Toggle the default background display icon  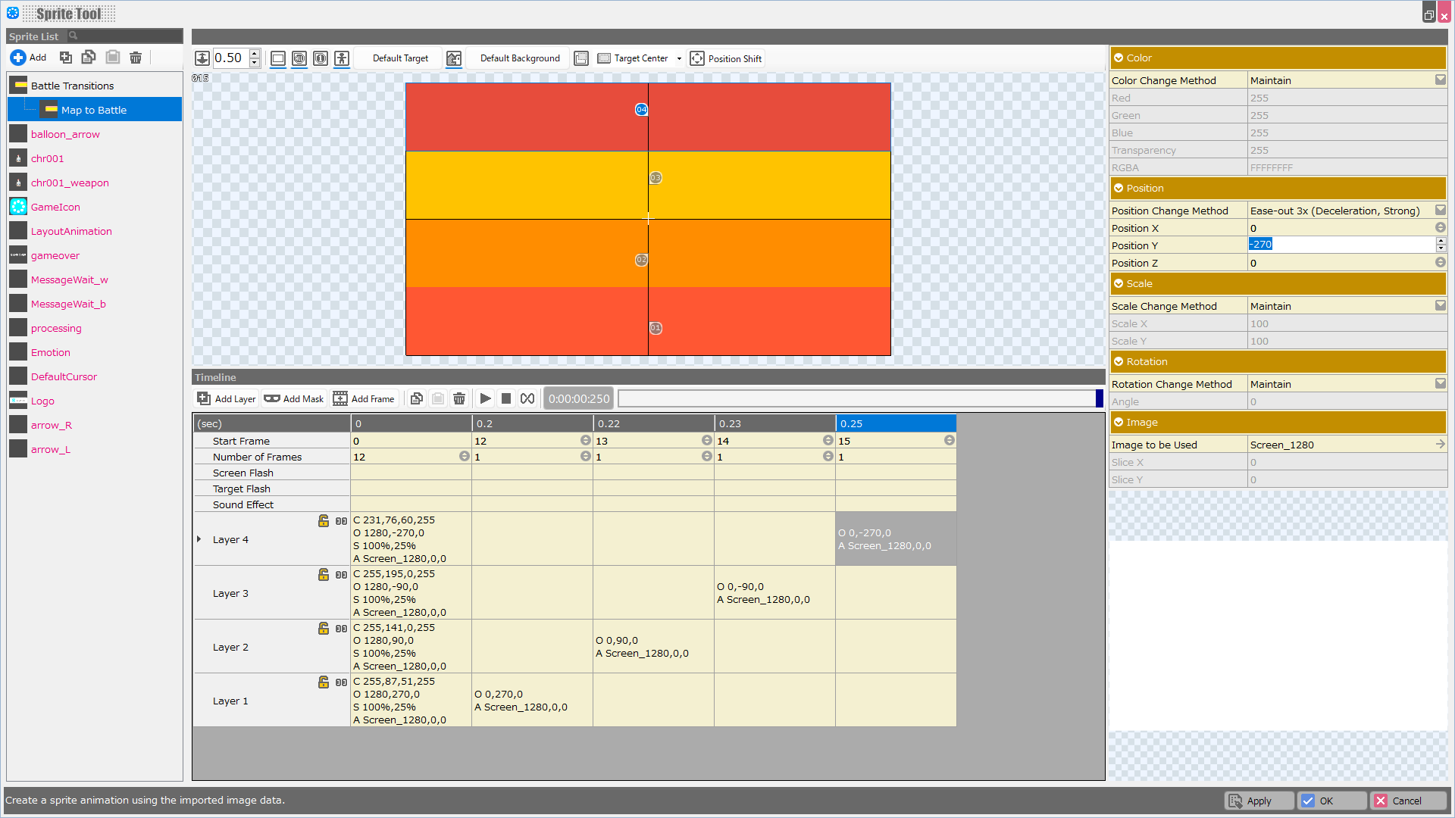coord(454,58)
